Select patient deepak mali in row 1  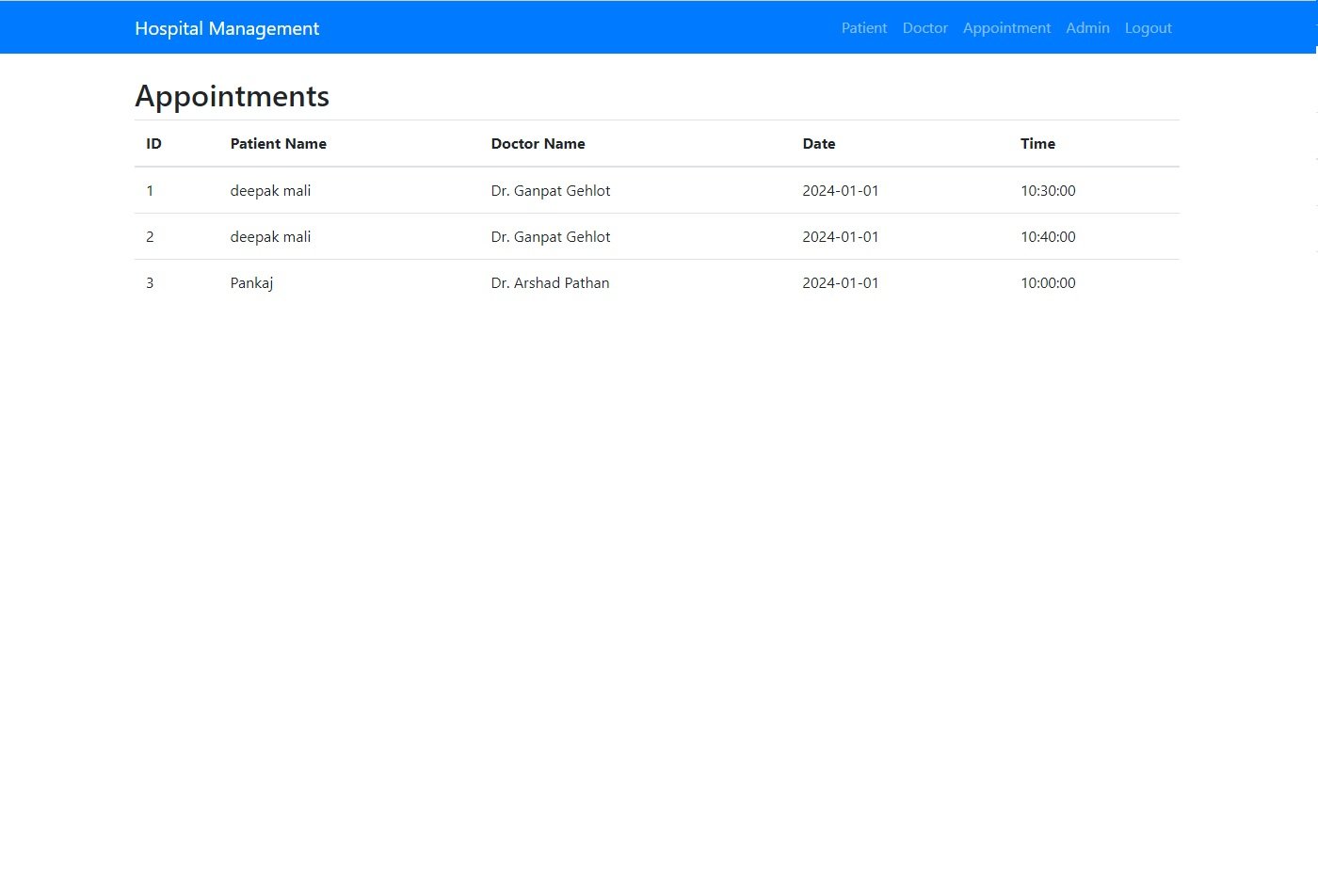(270, 191)
